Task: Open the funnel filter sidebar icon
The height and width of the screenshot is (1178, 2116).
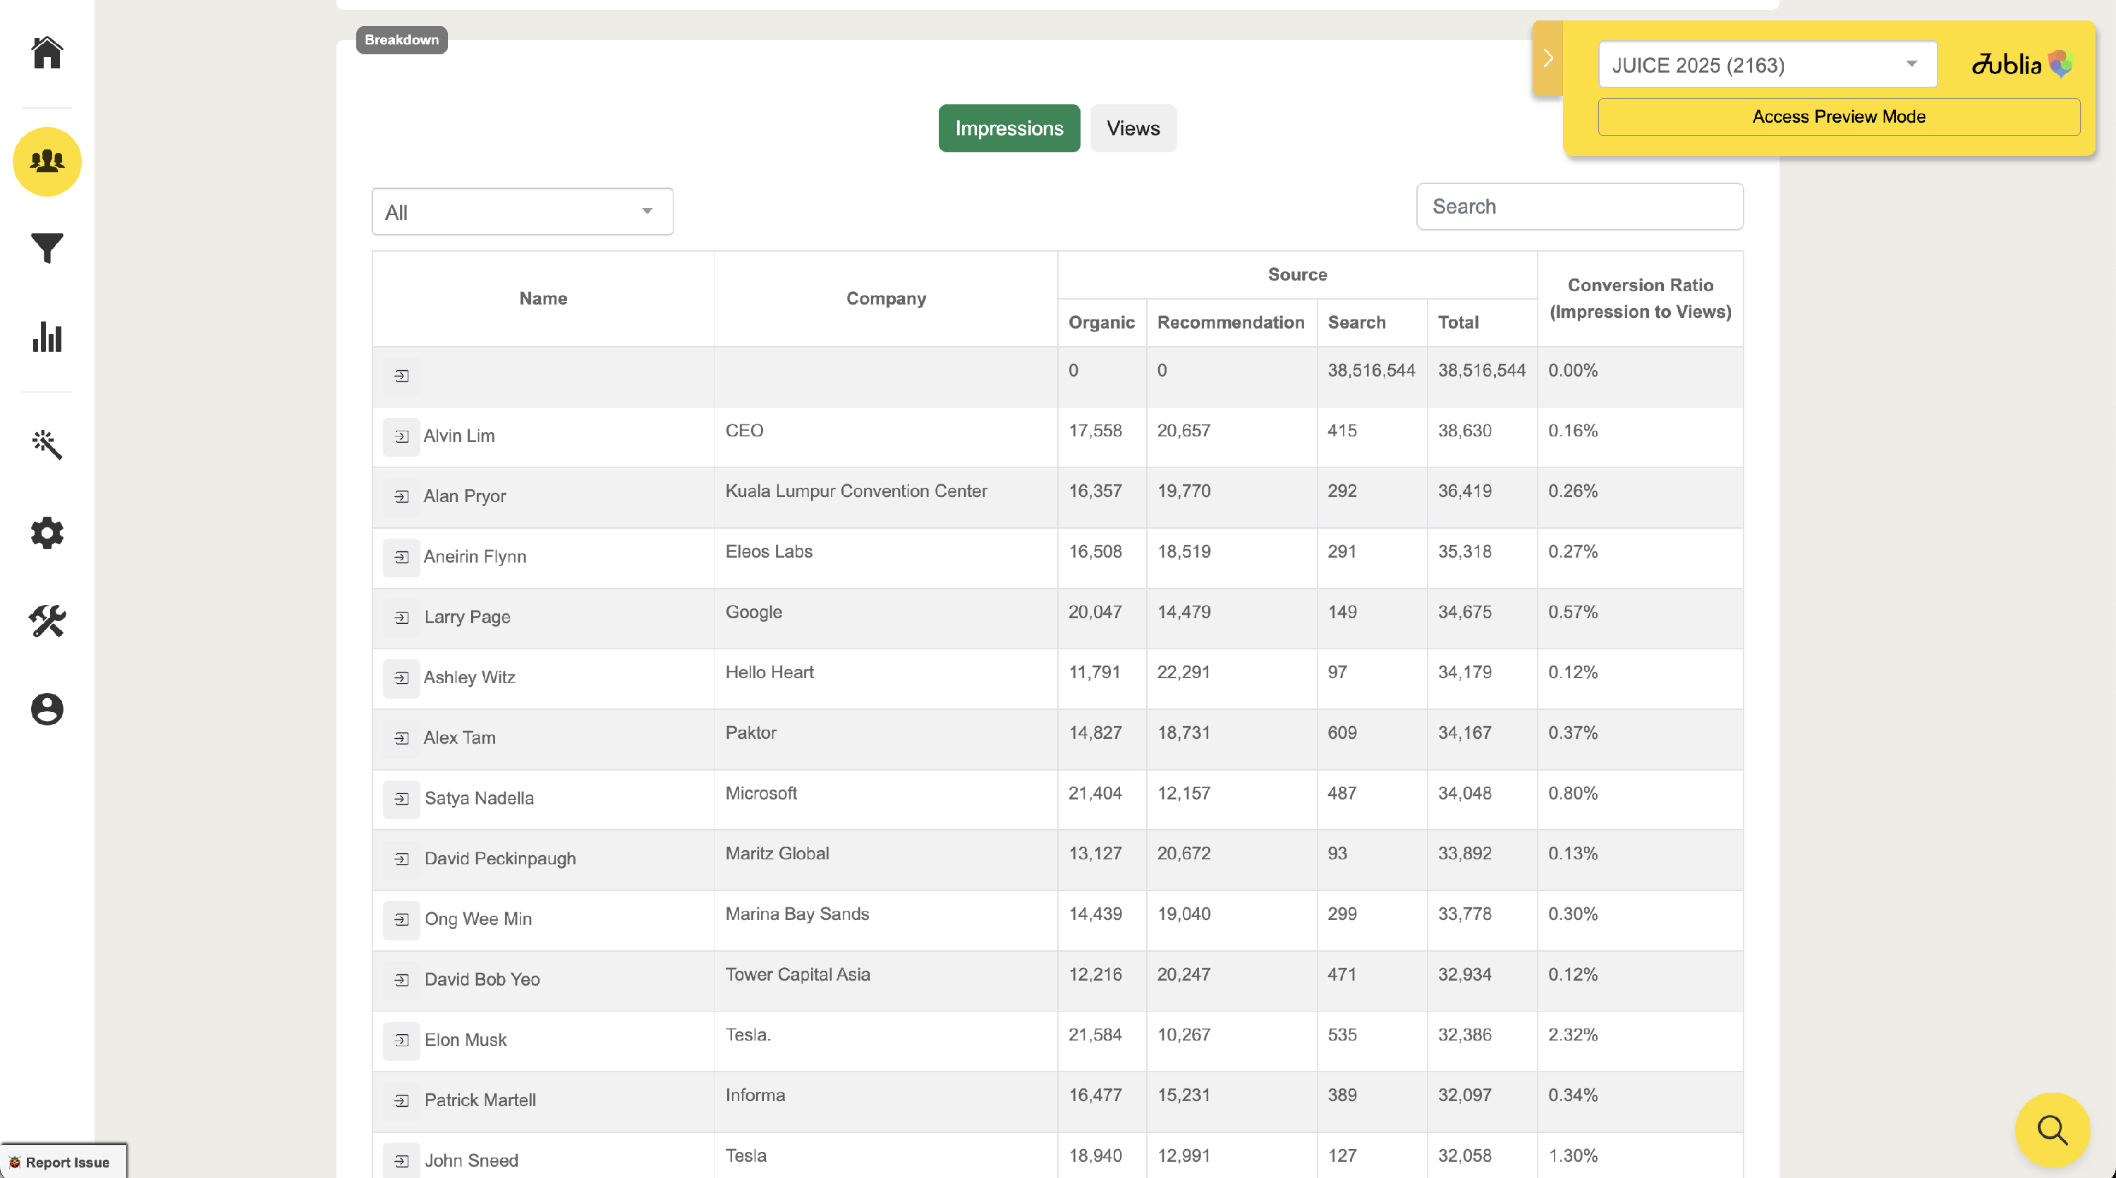Action: pos(47,248)
